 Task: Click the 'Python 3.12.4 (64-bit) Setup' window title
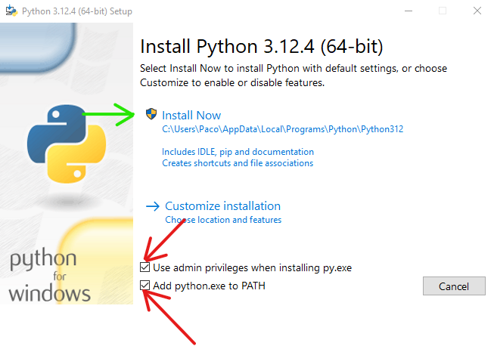tap(77, 11)
